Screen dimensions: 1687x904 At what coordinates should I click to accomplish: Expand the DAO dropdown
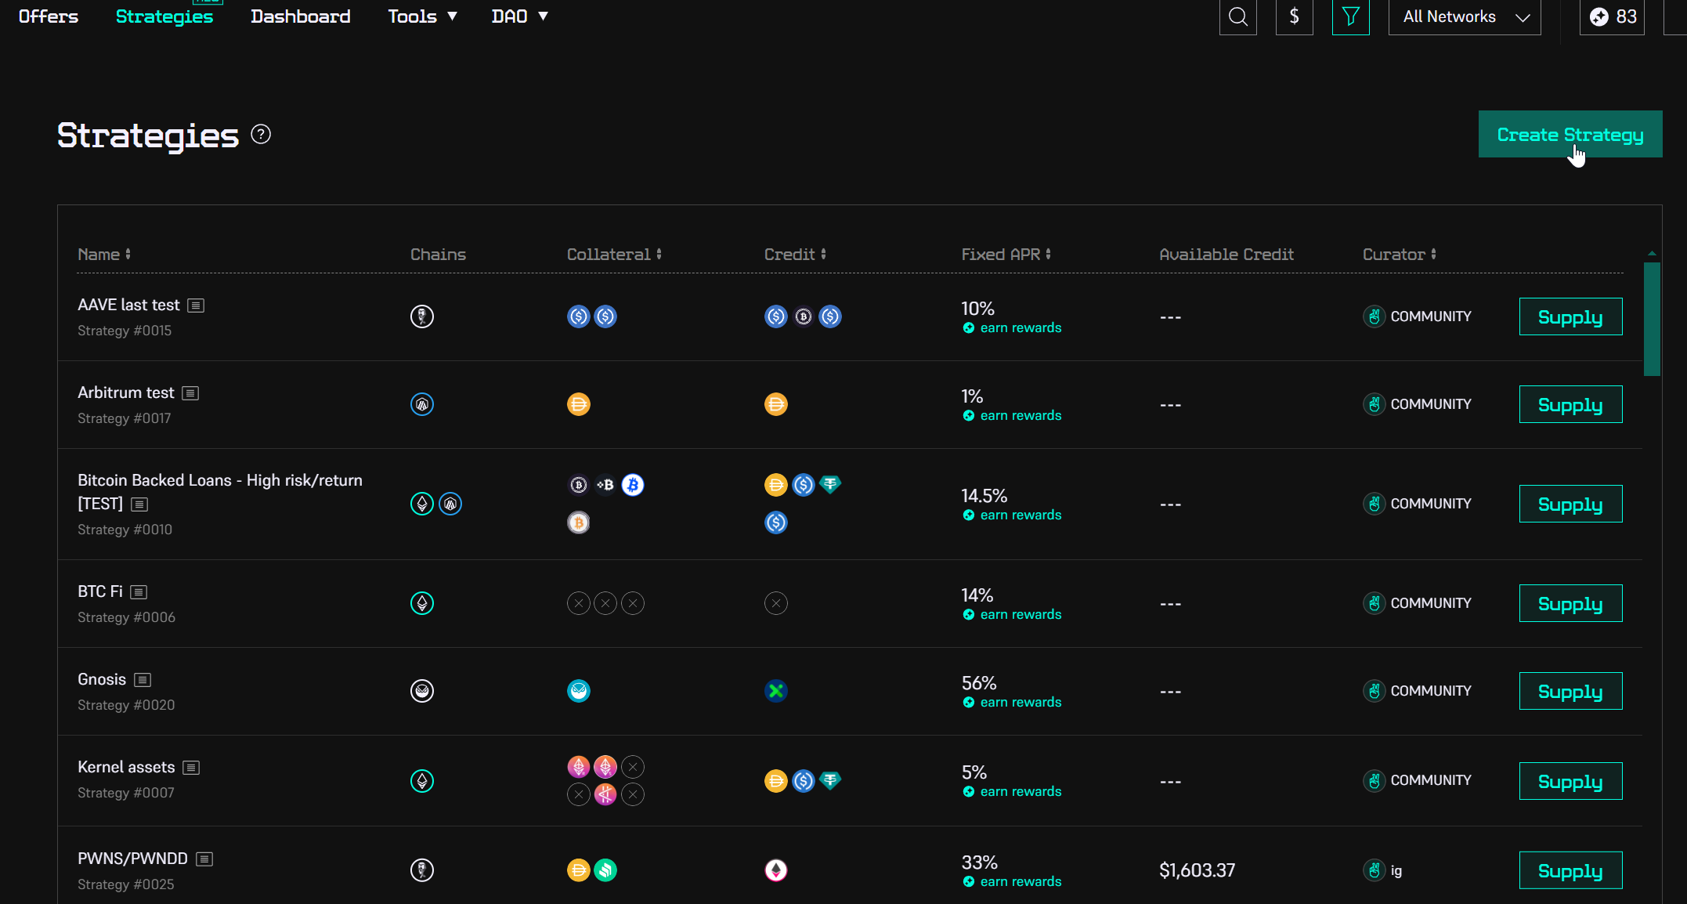coord(518,16)
